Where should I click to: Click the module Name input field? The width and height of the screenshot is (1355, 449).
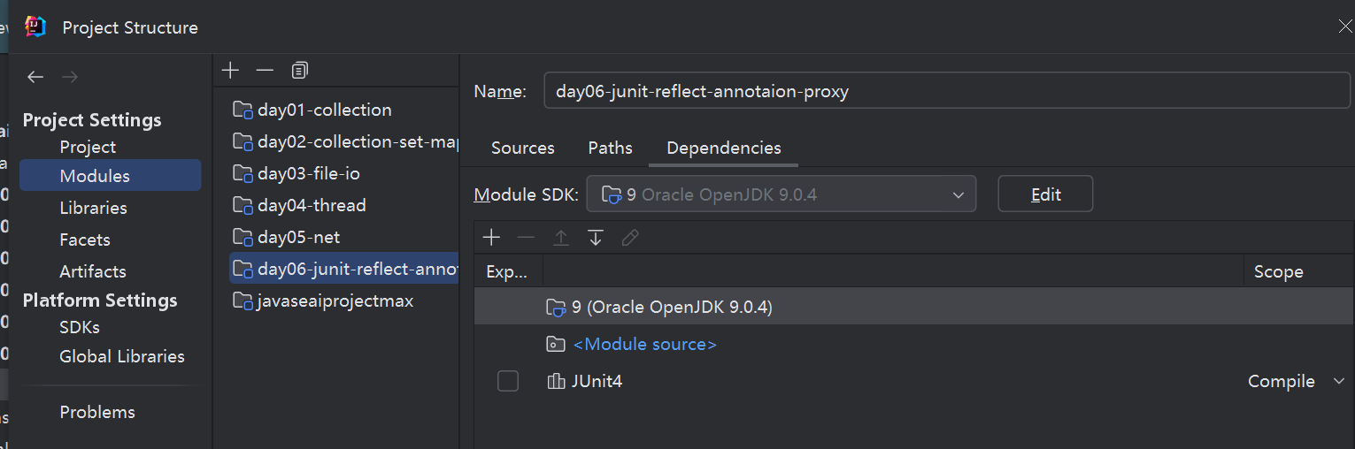pos(946,91)
